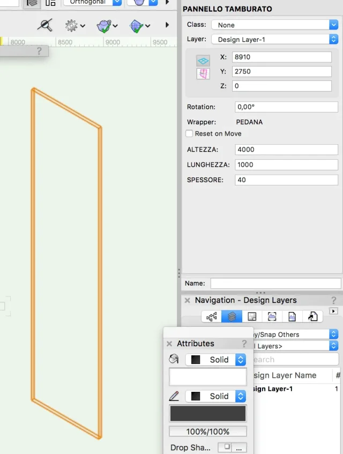Click the pen pencil icon
The image size is (343, 454).
(x=174, y=396)
